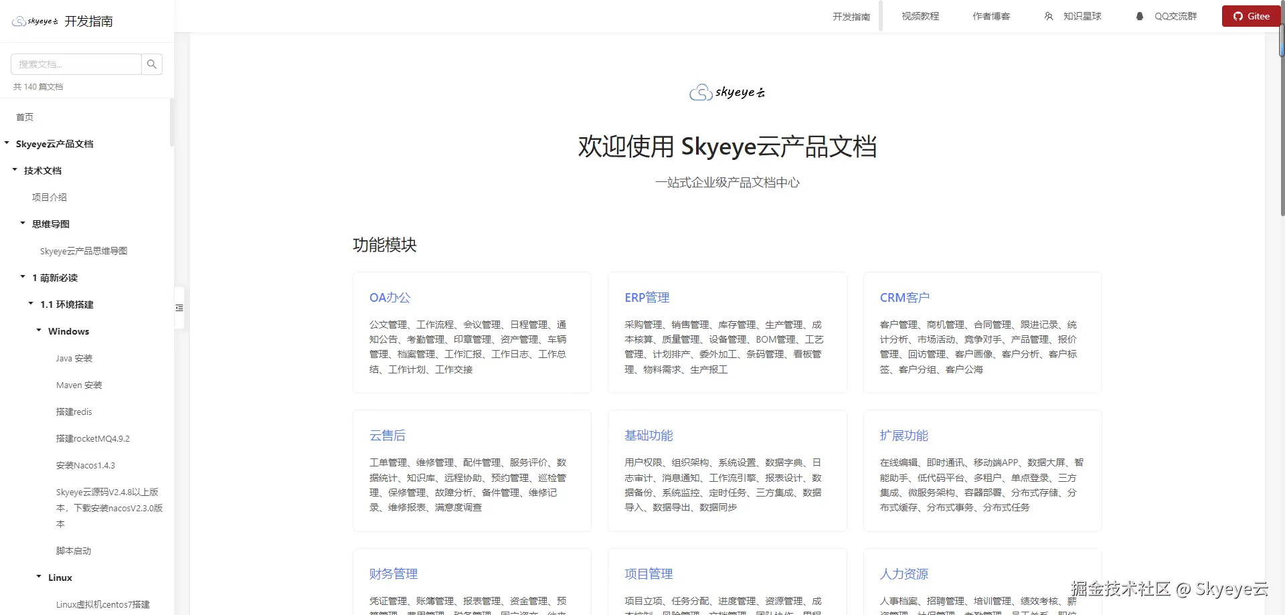Screen dimensions: 1285x615
Task: Open the 项目管理 module link
Action: click(649, 574)
